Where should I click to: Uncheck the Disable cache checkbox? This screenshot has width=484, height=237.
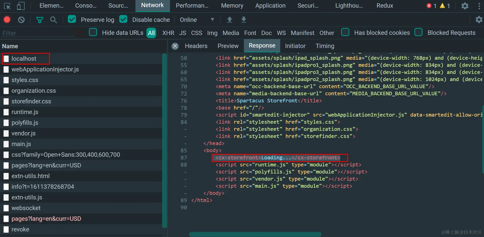coord(123,19)
